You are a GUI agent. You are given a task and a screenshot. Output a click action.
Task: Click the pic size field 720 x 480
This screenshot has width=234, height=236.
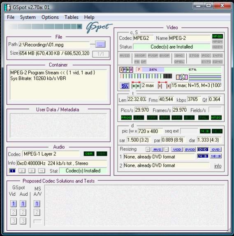click(x=150, y=131)
